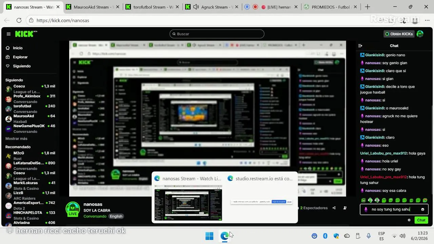Switch to PROMIEDOS - Futbol browser tab
This screenshot has width=434, height=244.
[330, 7]
